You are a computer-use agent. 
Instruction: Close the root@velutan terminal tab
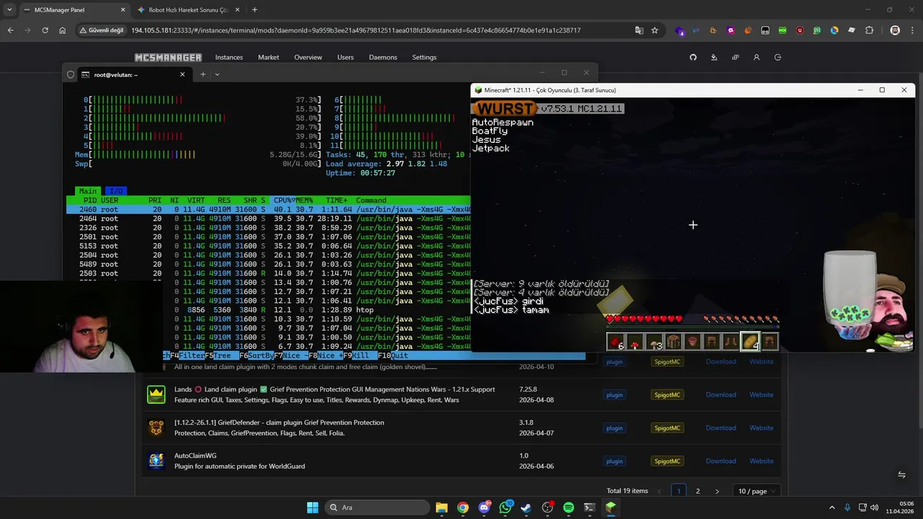pos(182,74)
